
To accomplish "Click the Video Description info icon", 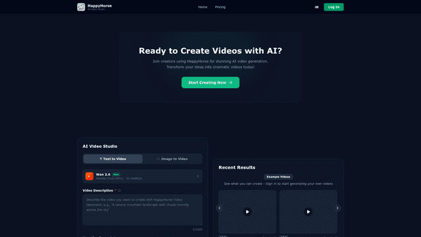I will tap(120, 190).
